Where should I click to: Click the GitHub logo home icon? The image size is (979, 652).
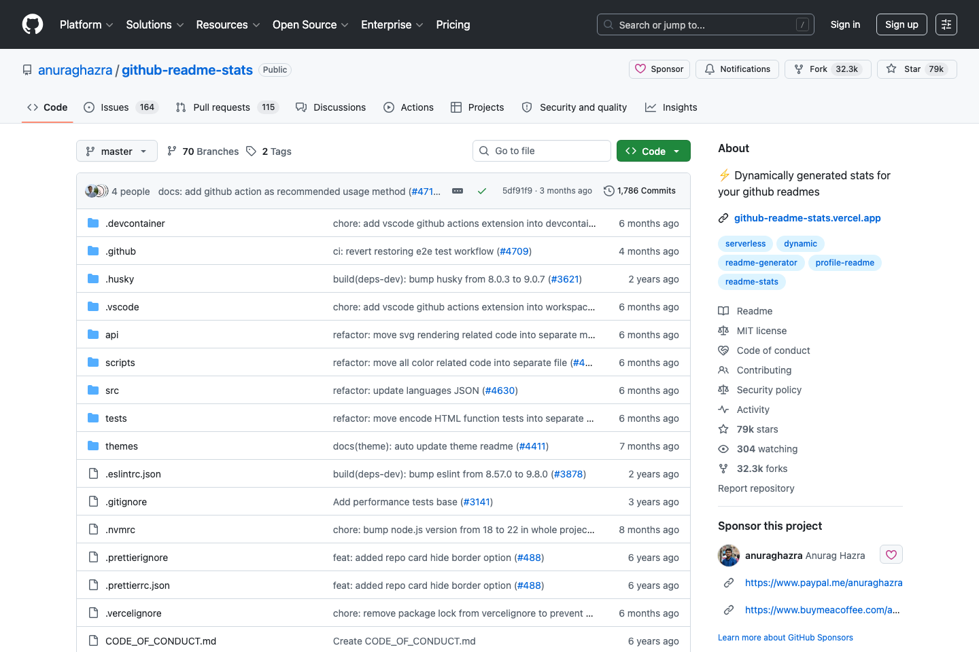pyautogui.click(x=32, y=24)
